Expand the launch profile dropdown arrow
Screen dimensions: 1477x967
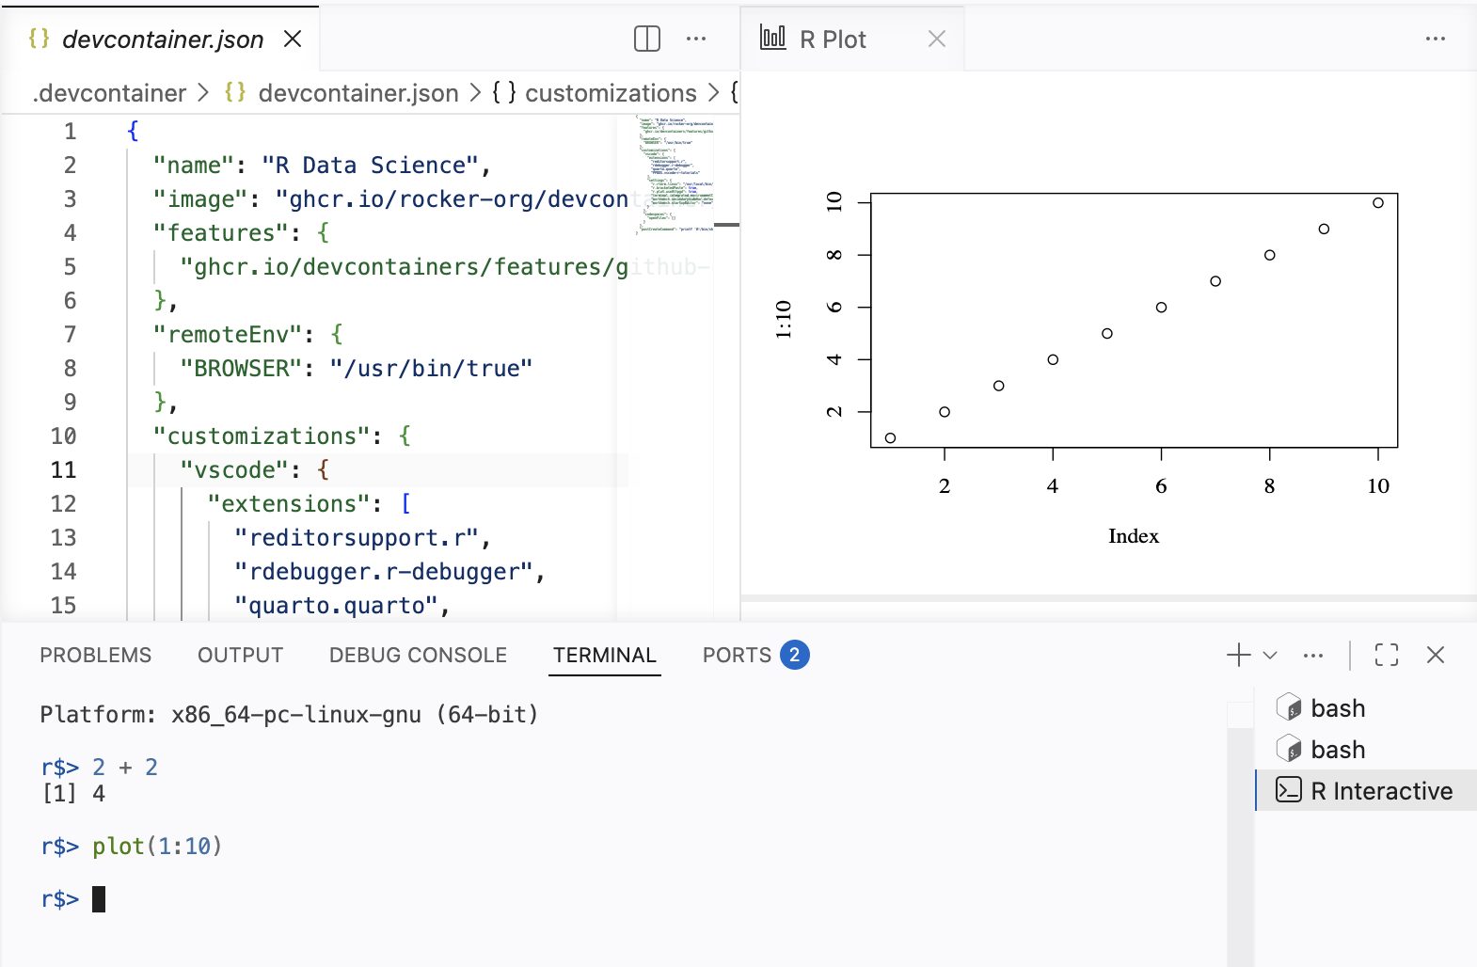click(1270, 655)
